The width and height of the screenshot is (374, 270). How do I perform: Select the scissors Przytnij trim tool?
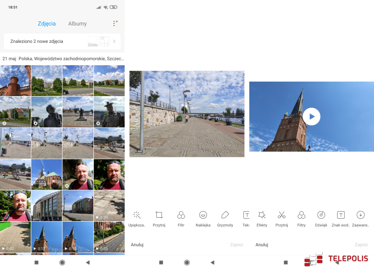pos(282,218)
